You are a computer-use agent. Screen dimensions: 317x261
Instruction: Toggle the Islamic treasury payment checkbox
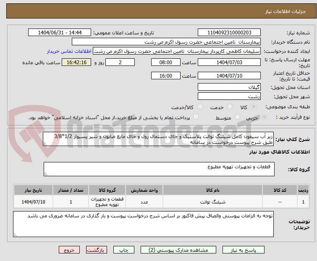click(195, 117)
